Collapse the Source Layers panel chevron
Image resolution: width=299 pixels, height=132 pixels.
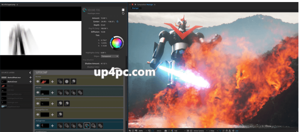(30, 73)
